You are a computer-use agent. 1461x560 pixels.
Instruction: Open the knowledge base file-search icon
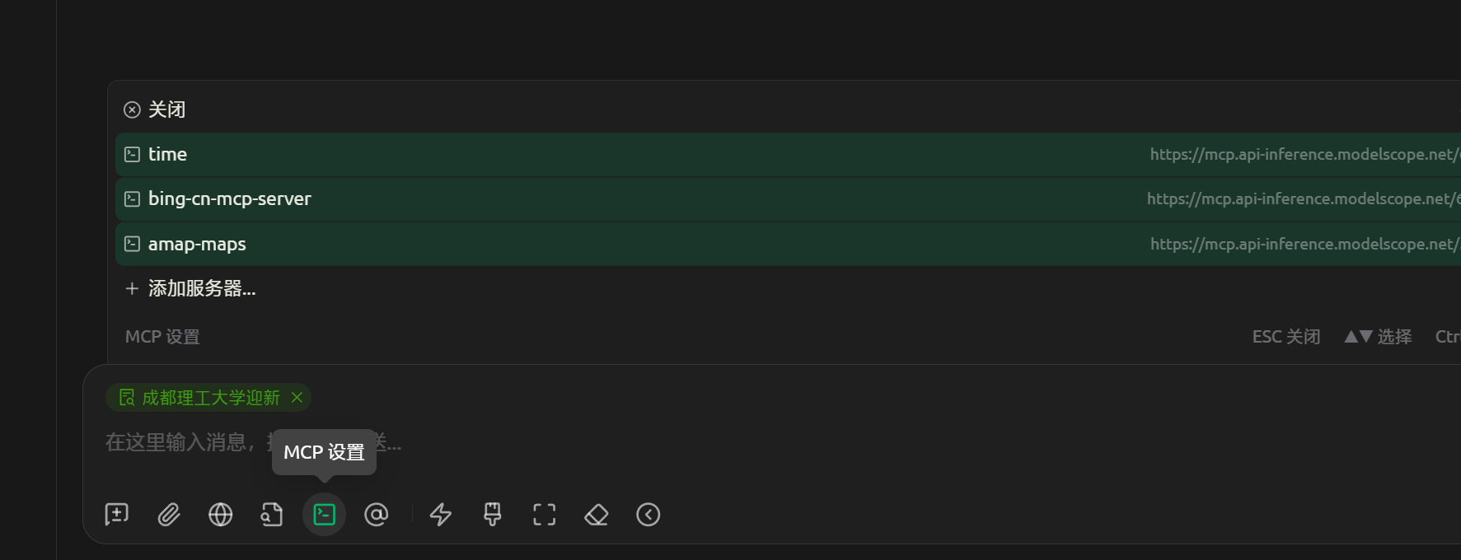point(272,515)
